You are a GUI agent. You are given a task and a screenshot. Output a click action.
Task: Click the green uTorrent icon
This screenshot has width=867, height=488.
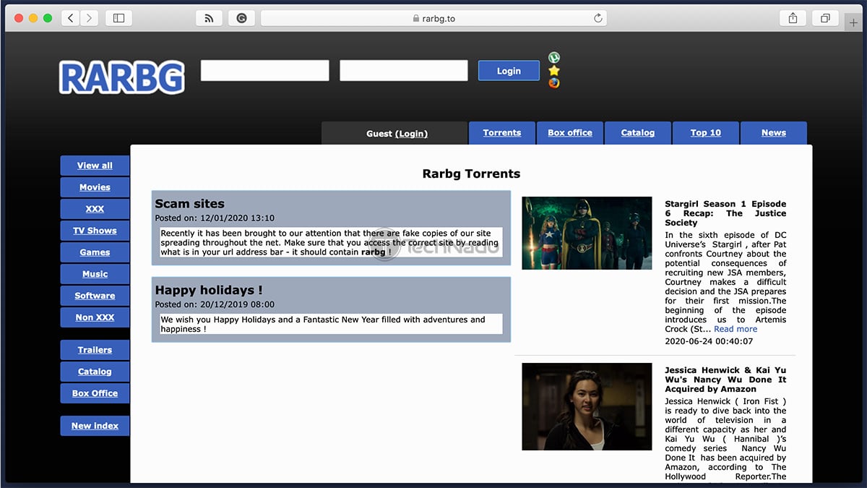click(x=554, y=57)
